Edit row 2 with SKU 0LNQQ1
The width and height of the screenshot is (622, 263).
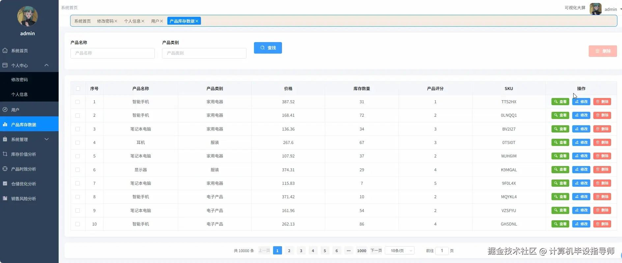click(x=581, y=115)
